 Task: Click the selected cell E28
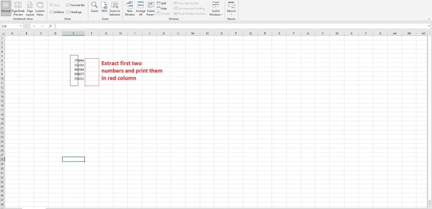point(73,159)
